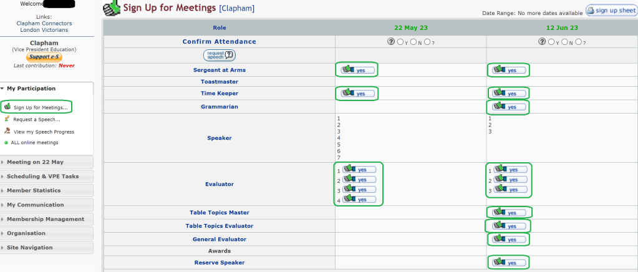
Task: Collapse the My Participation section
Action: 31,89
